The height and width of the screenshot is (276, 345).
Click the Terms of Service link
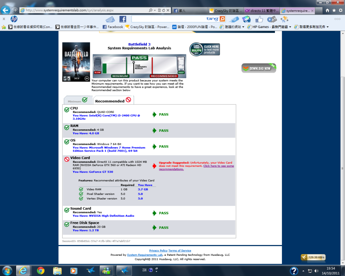coord(180,251)
